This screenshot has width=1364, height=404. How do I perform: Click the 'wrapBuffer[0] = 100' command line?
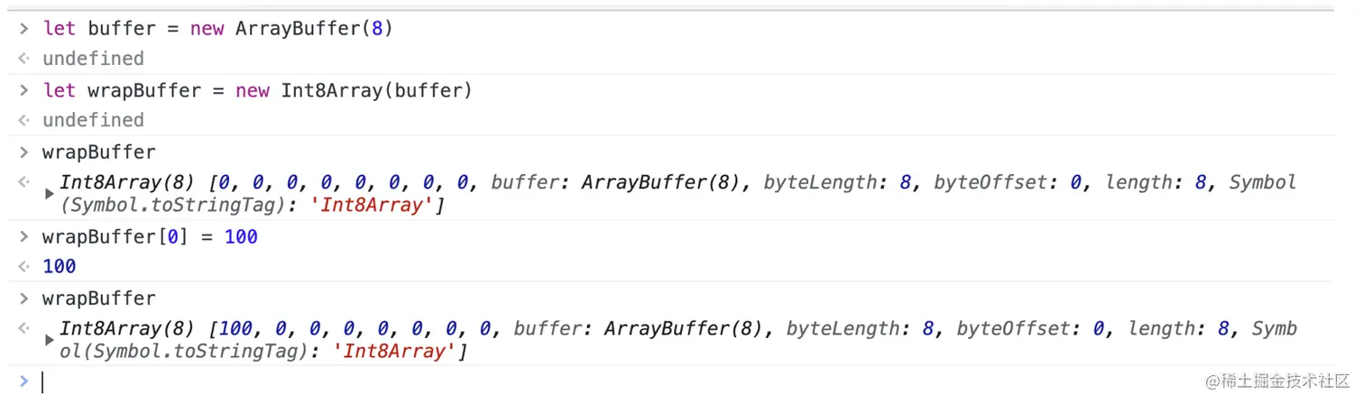coord(150,237)
